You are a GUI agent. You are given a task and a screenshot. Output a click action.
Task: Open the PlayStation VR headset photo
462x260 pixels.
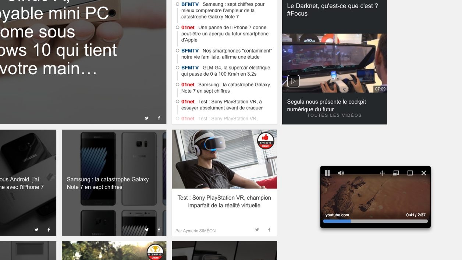[x=224, y=159]
